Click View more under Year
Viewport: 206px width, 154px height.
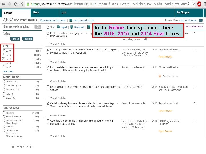pos(8,72)
